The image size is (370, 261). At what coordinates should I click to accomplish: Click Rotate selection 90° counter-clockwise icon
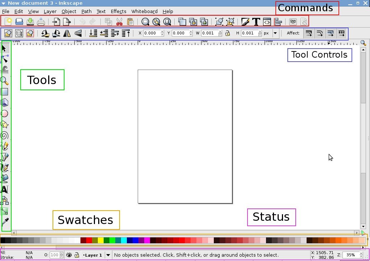[45, 33]
